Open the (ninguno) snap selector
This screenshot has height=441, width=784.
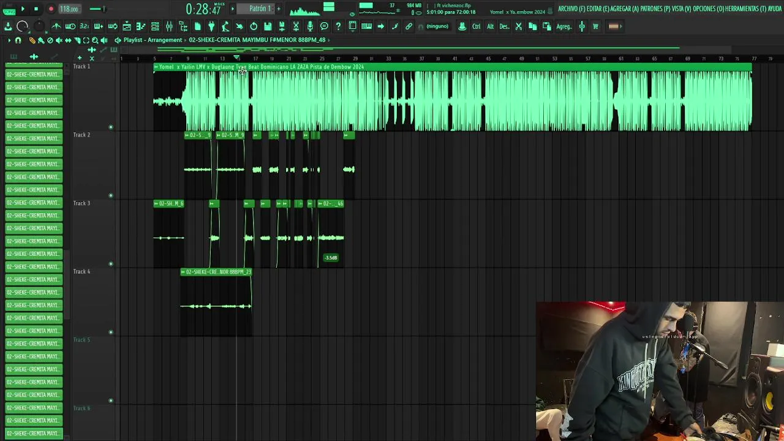tap(437, 26)
